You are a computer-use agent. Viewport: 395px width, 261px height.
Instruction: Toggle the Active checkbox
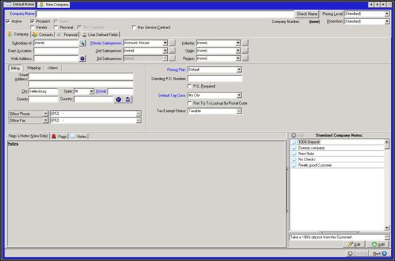coord(7,22)
